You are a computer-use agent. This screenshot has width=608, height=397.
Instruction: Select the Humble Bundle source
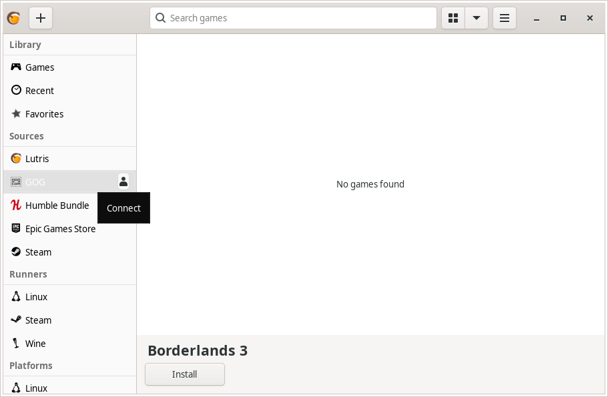(x=57, y=205)
